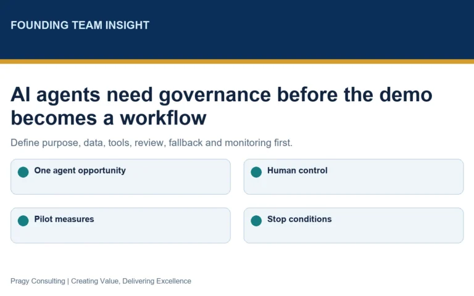
Task: Select the Stop conditions card
Action: [354, 225]
